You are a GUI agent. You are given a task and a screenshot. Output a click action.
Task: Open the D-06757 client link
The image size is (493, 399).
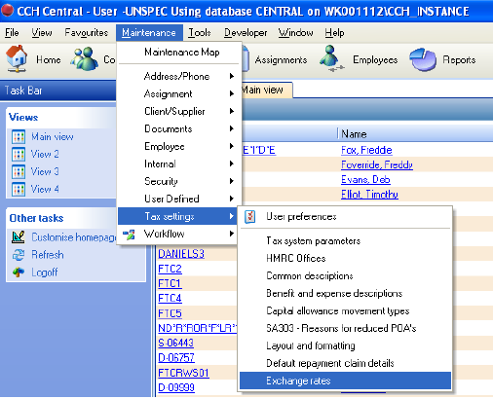[x=176, y=358]
